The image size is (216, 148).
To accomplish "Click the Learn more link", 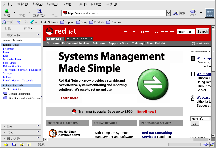I will pyautogui.click(x=69, y=98).
